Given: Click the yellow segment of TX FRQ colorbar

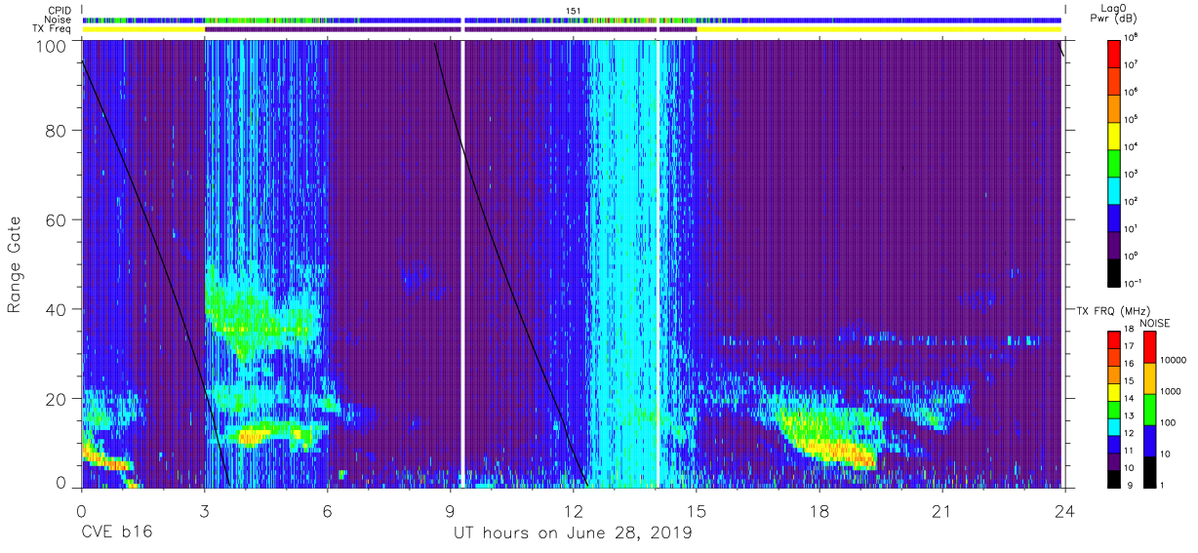Looking at the screenshot, I should 1114,391.
